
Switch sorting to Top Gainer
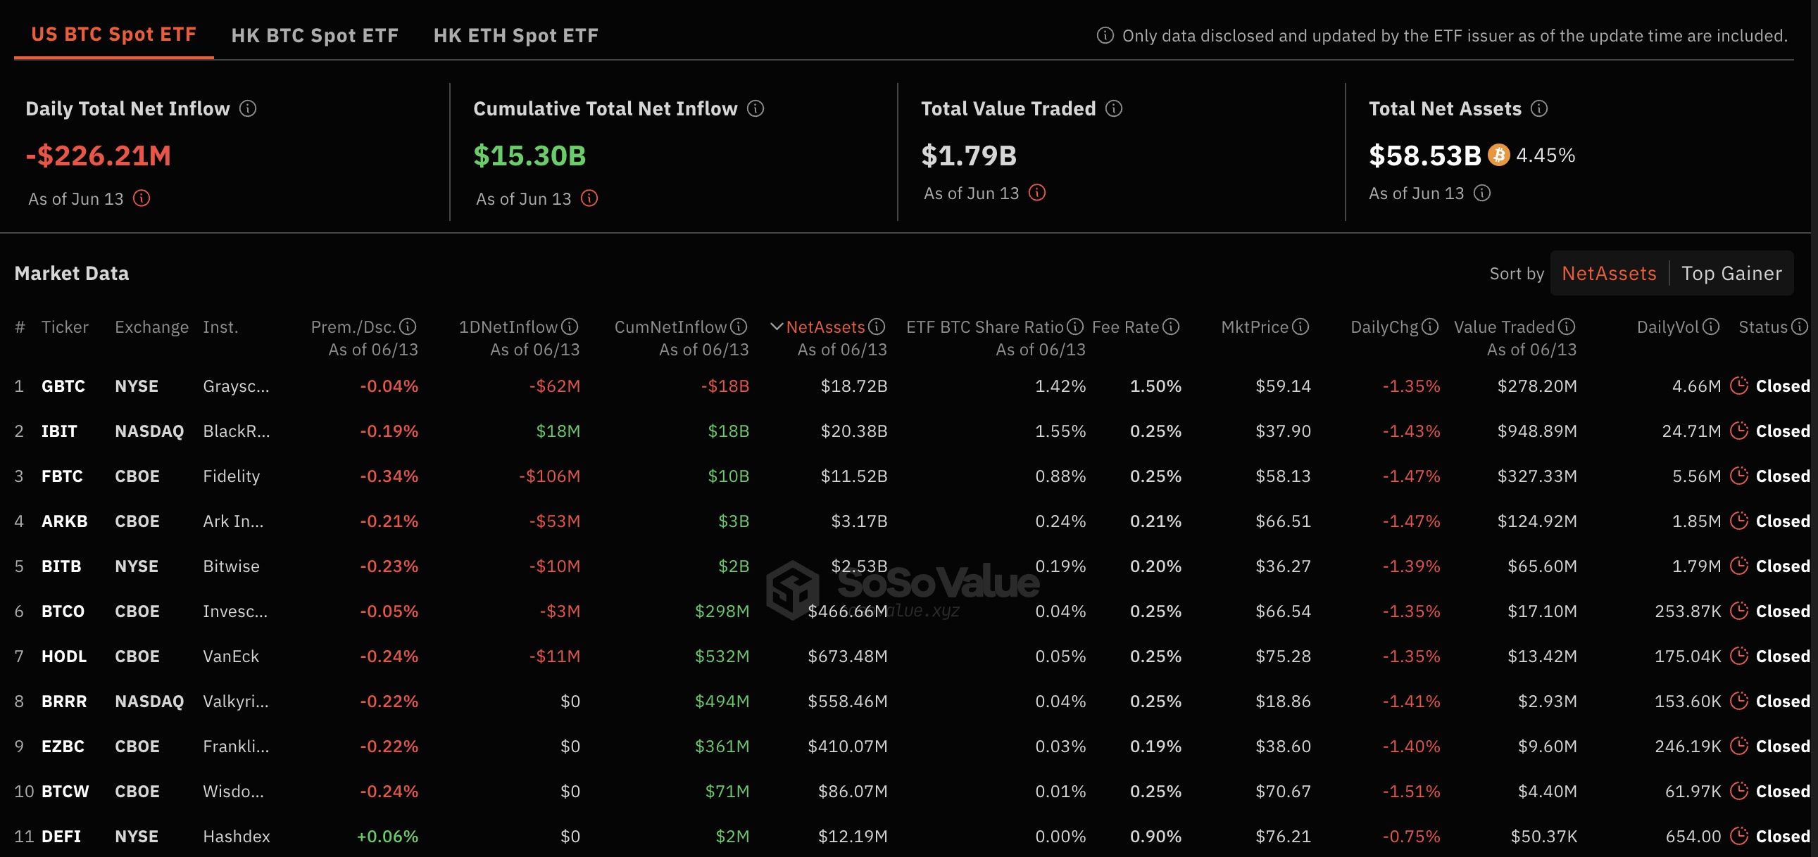pyautogui.click(x=1731, y=274)
